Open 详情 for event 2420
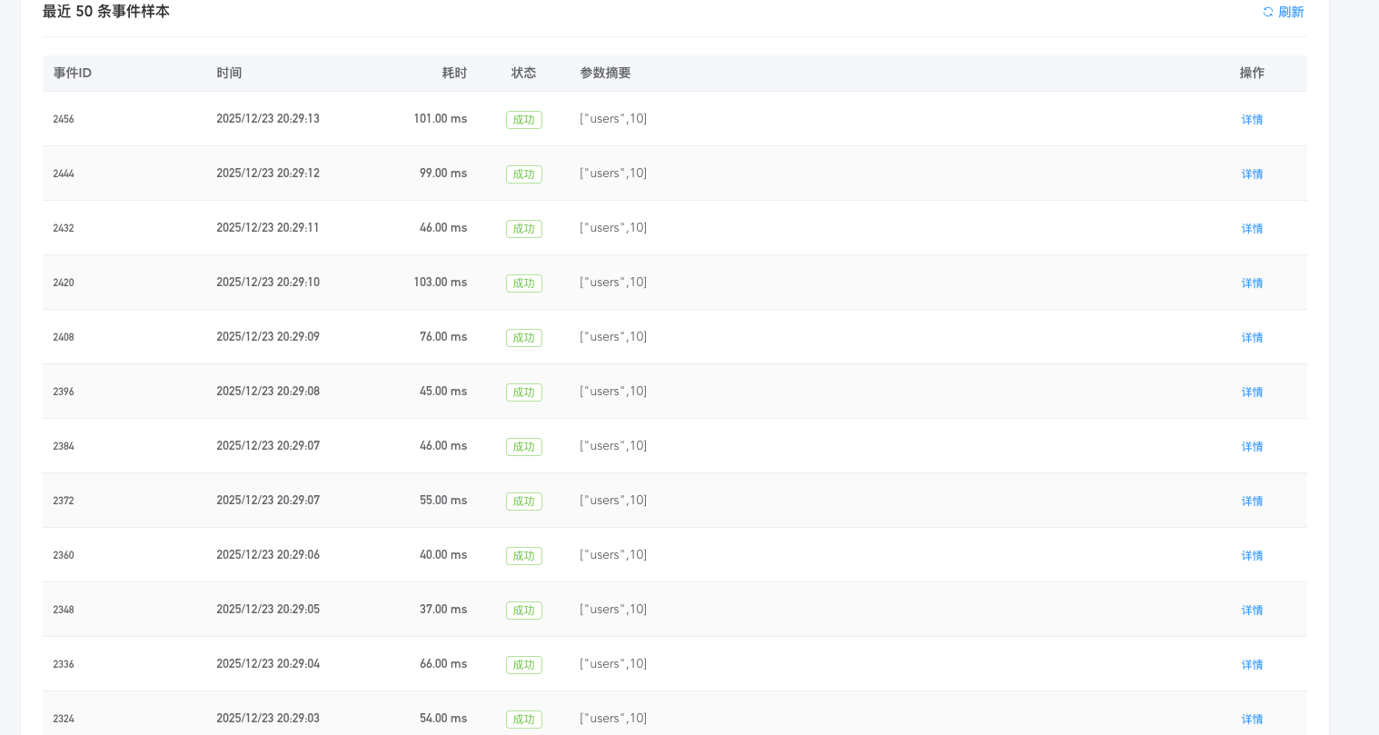 pyautogui.click(x=1252, y=283)
